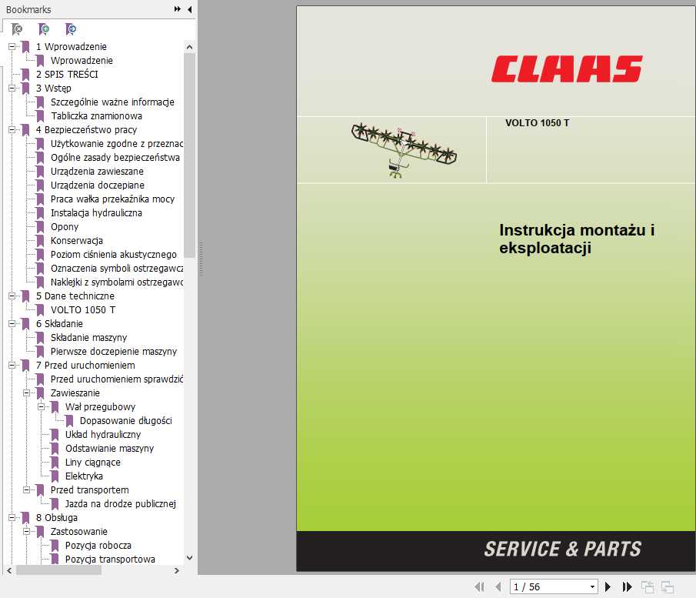Click the bookmarks scroll-up arrow
This screenshot has width=696, height=598.
coord(189,47)
